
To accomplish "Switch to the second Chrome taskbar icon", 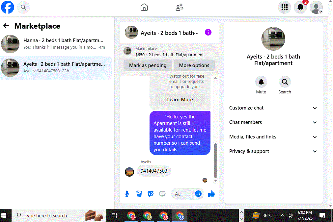I will [x=147, y=216].
